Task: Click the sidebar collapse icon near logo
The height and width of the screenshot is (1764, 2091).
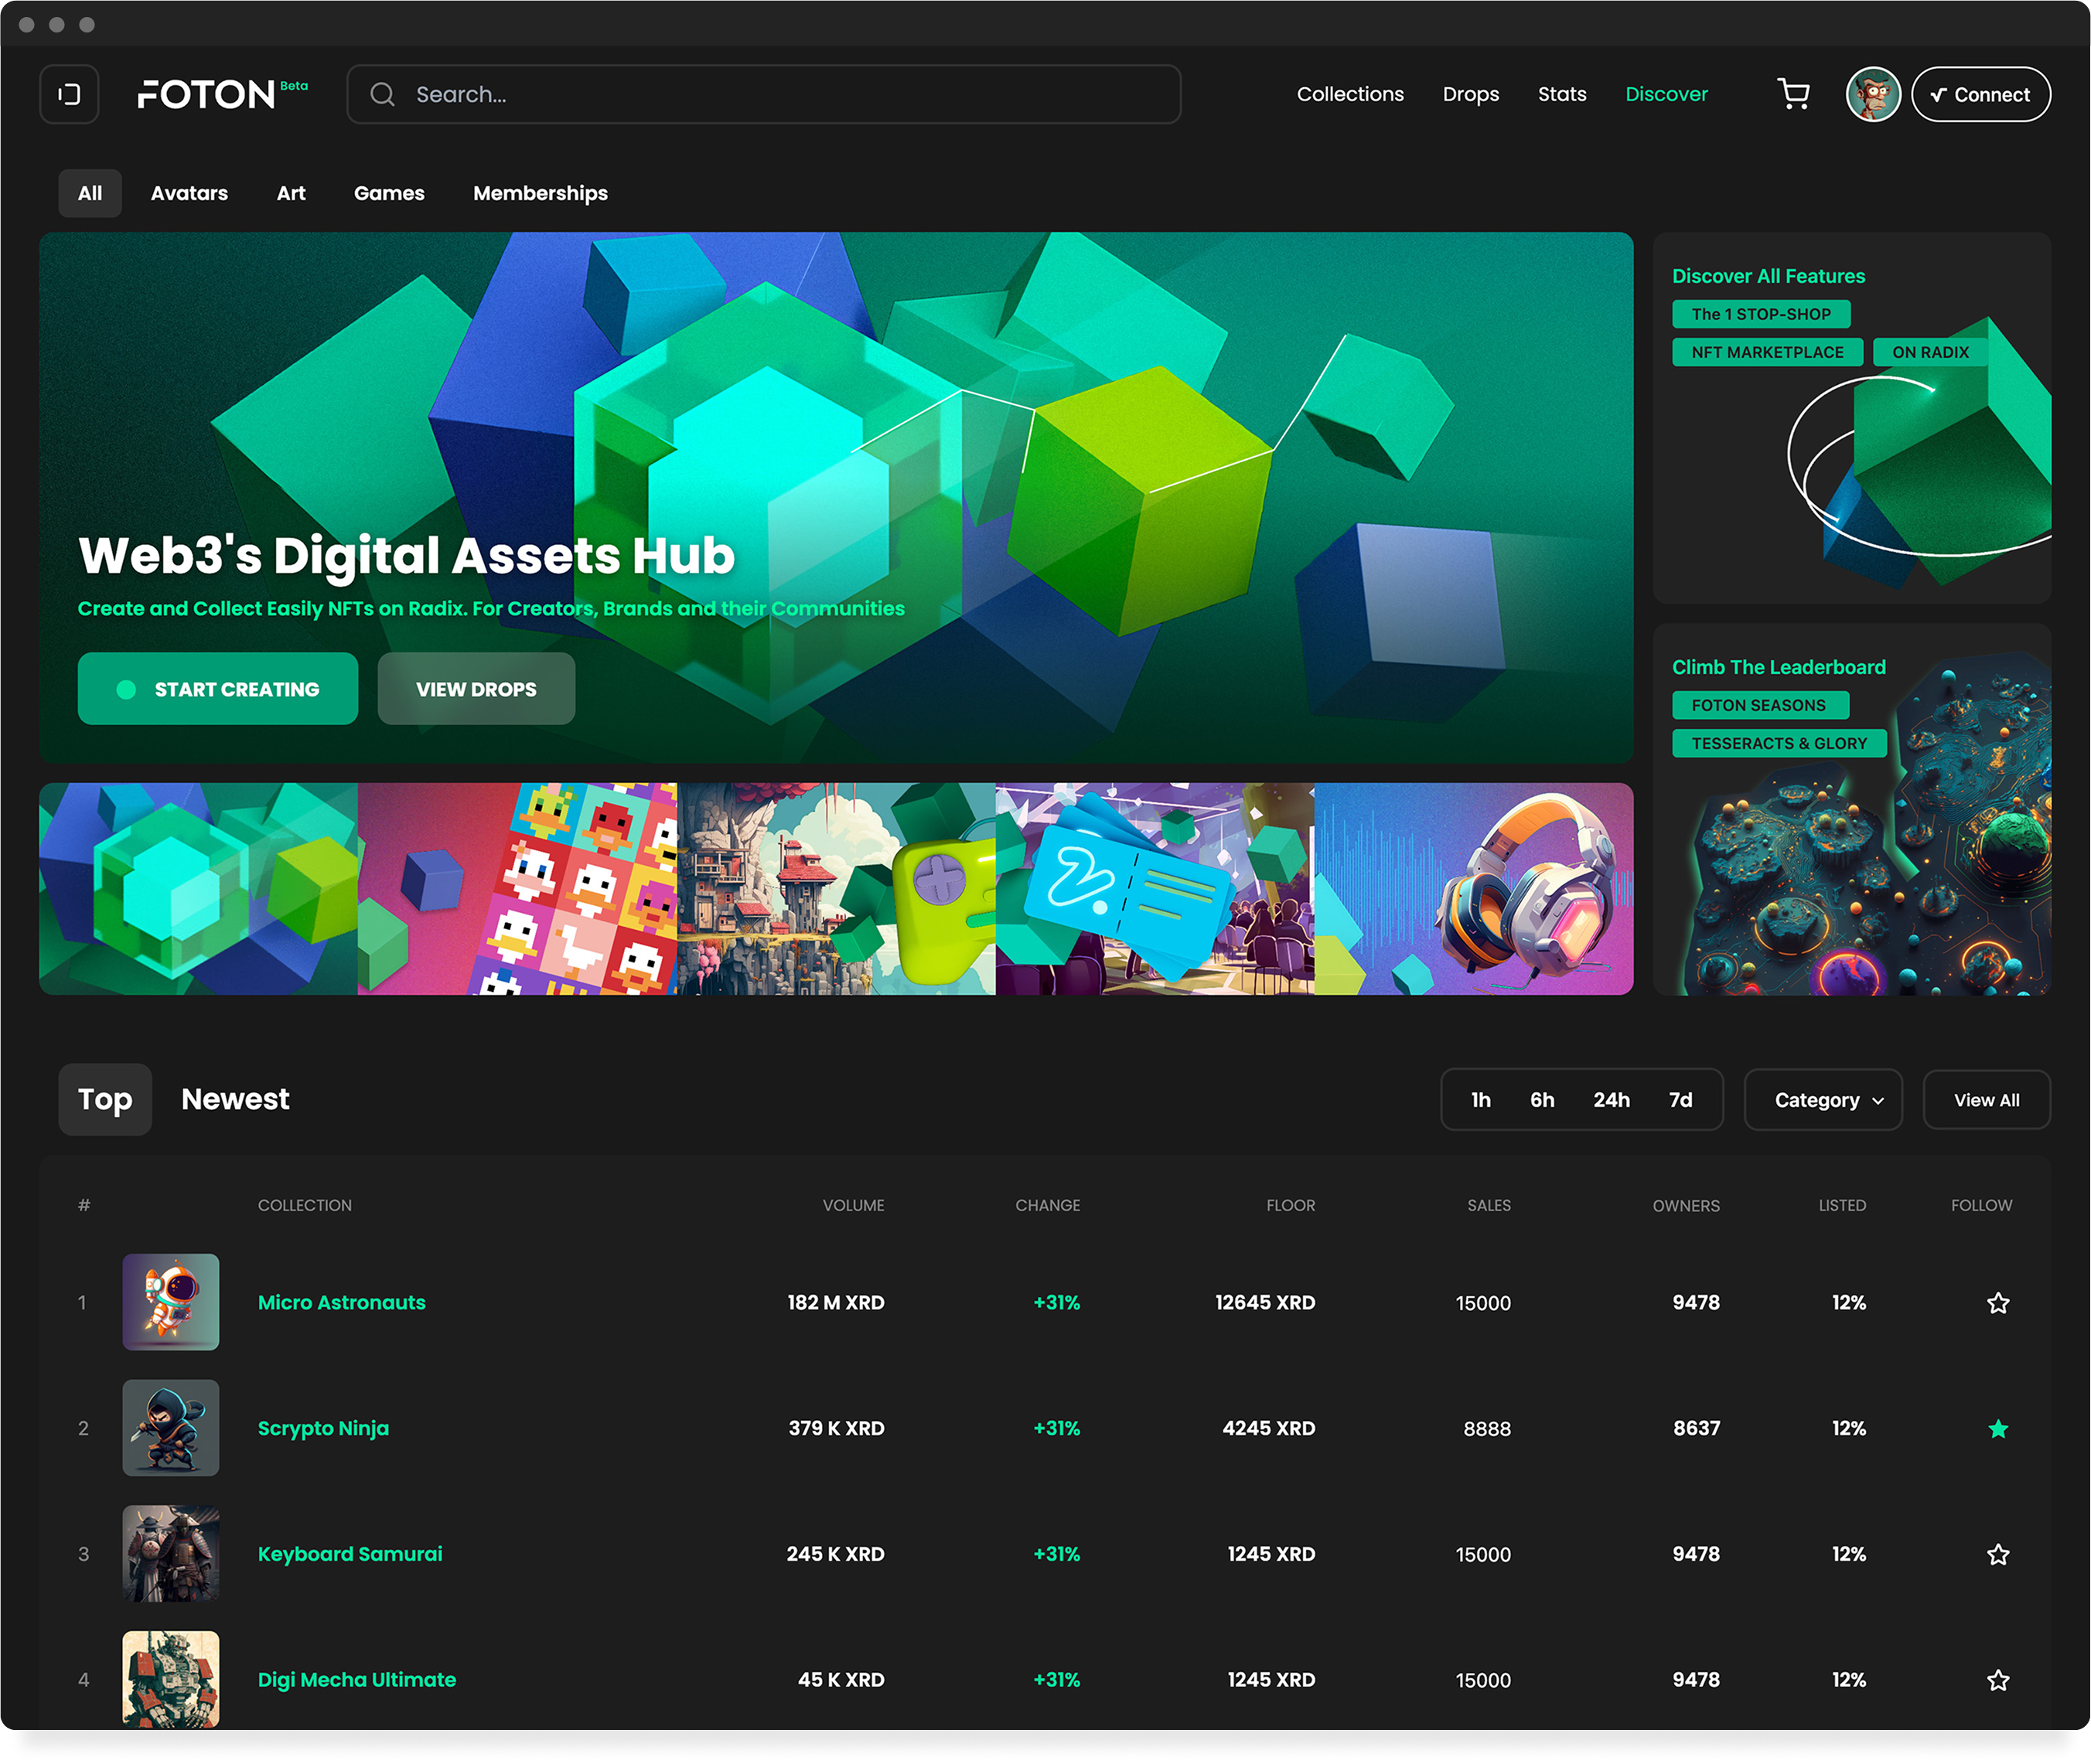Action: 69,94
